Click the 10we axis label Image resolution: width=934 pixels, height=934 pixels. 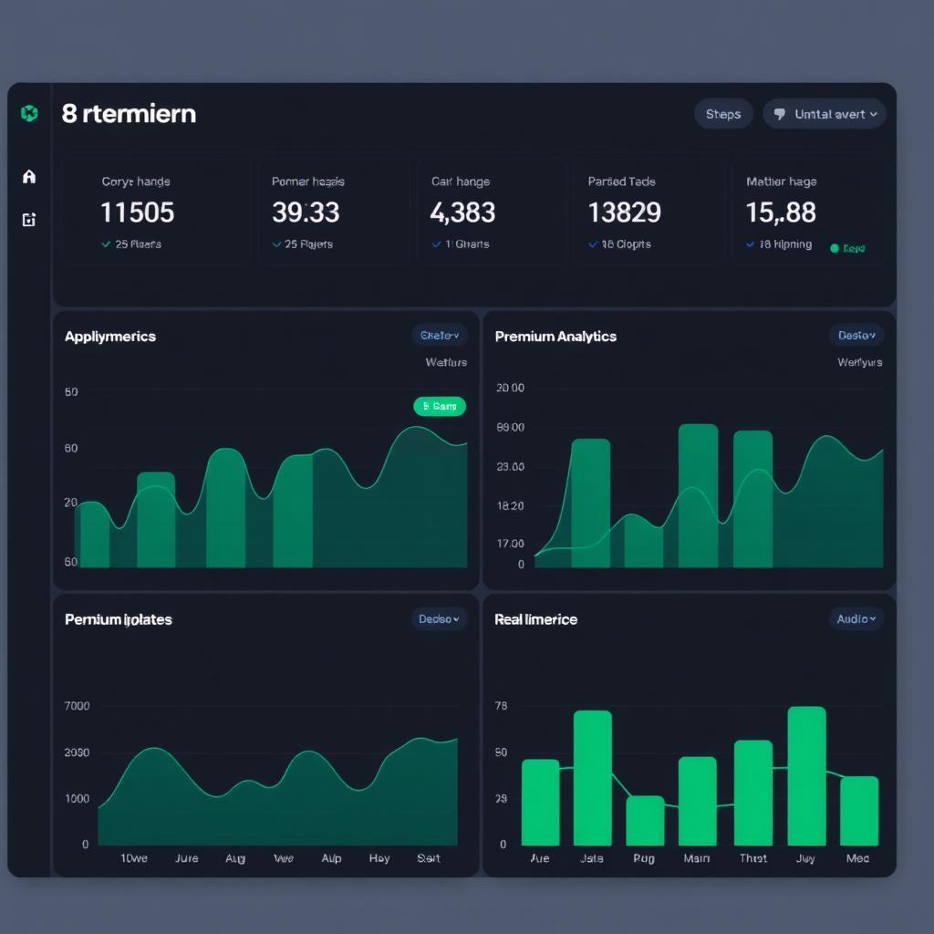coord(134,858)
